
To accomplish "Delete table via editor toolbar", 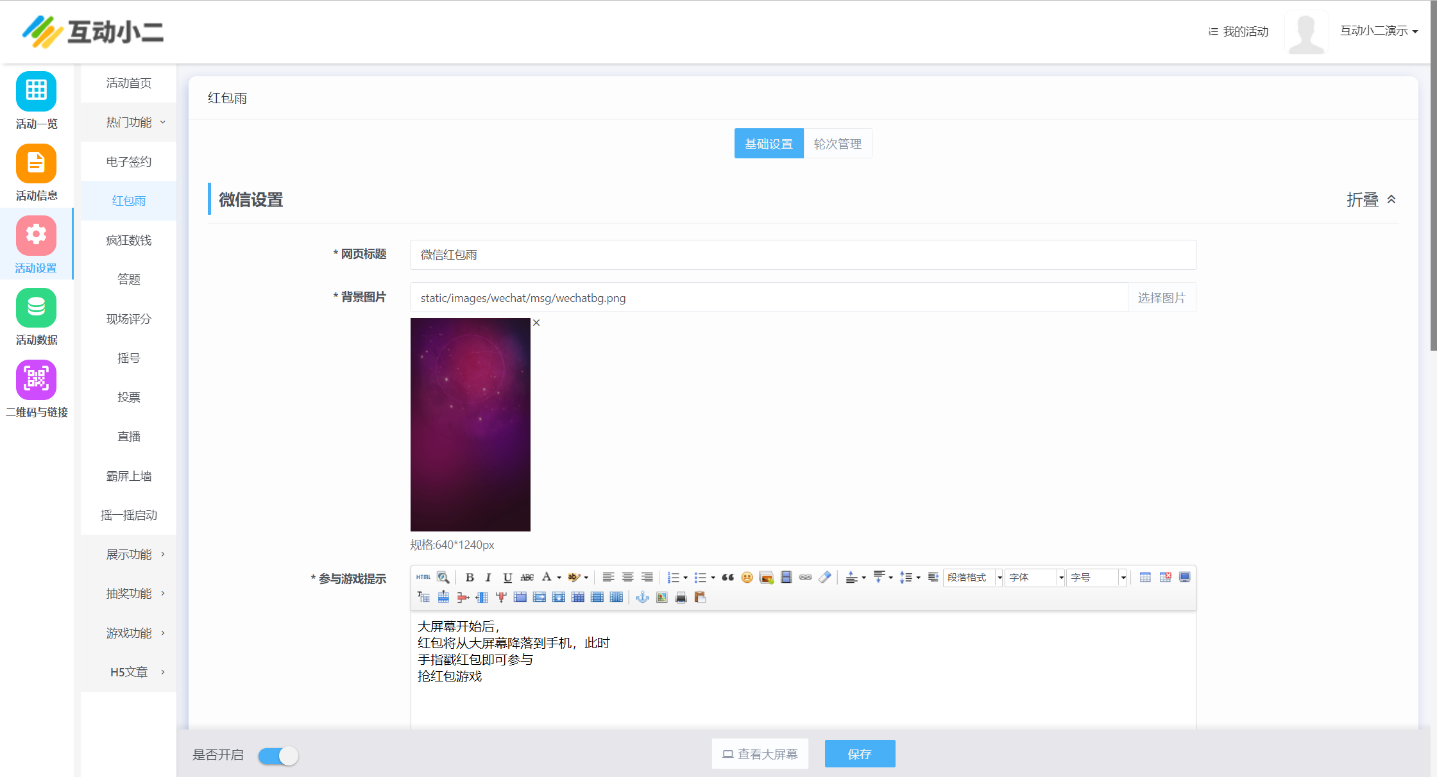I will [x=1166, y=577].
